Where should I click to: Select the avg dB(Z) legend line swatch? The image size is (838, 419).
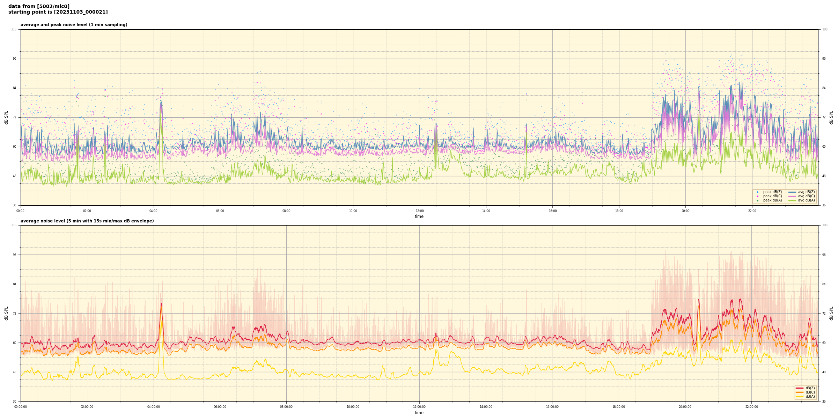(792, 192)
